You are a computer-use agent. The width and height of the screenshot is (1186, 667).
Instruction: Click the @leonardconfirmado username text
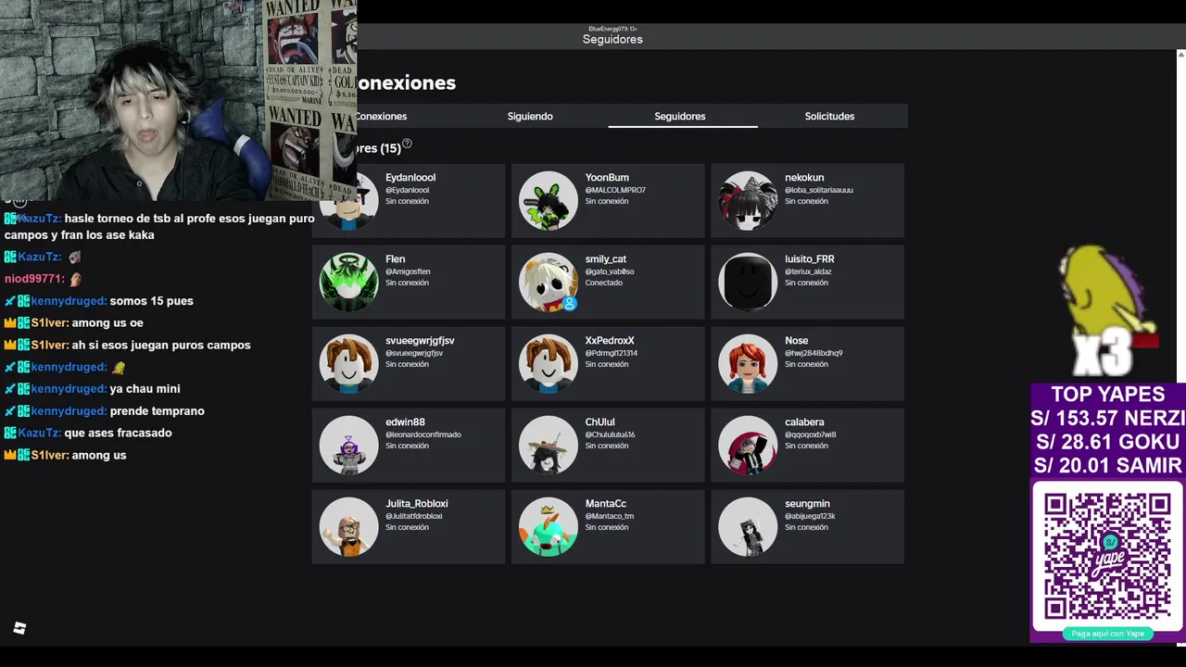423,434
